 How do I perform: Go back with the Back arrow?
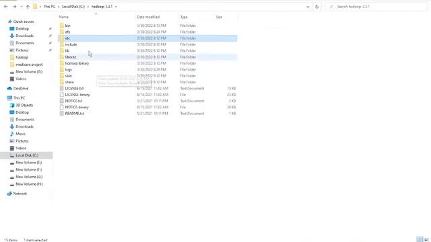(6, 7)
